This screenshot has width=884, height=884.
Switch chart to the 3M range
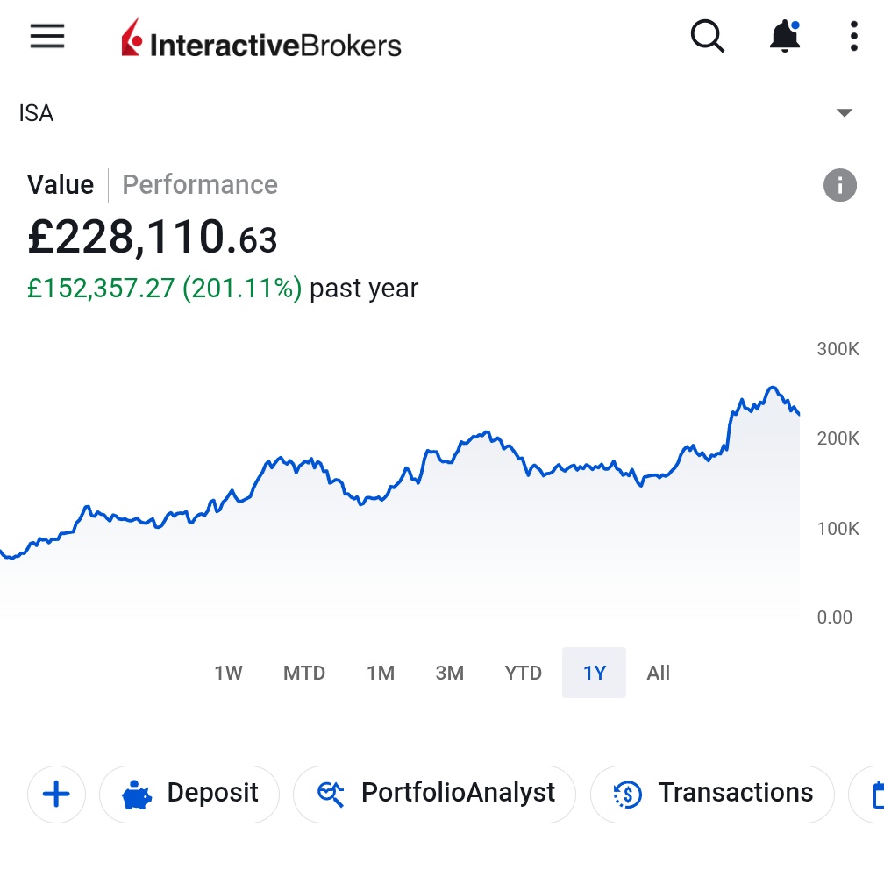tap(449, 673)
